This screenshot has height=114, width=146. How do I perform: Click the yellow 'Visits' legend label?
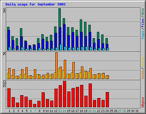[143, 62]
